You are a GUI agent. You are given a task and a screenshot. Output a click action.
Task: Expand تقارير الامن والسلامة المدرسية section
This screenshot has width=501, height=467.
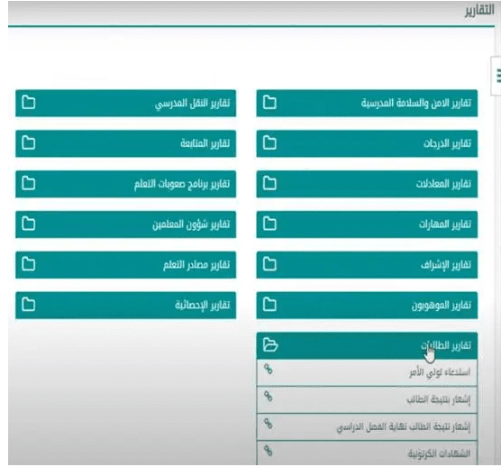click(x=367, y=103)
